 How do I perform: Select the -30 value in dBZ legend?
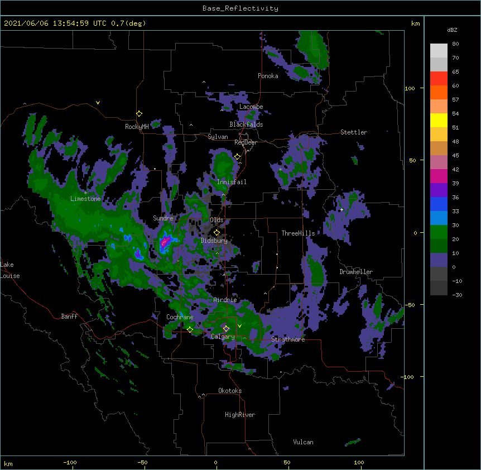(x=457, y=295)
